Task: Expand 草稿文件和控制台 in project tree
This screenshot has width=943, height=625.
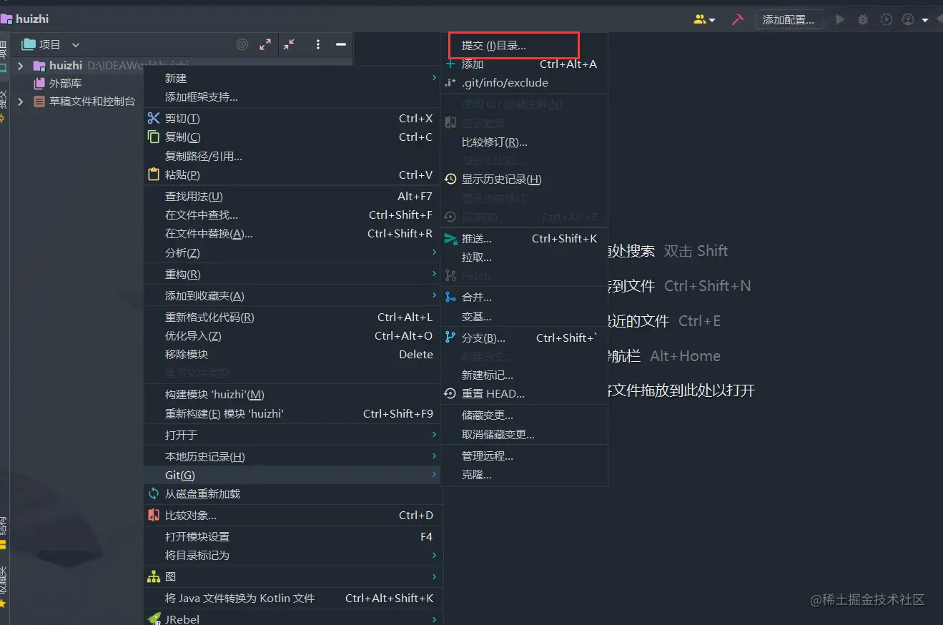Action: (x=19, y=102)
